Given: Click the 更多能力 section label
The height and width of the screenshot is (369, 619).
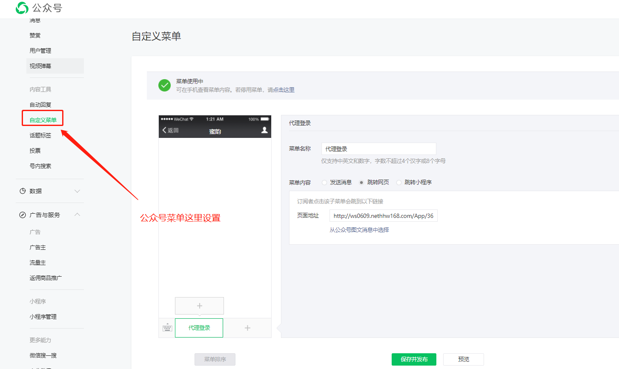Looking at the screenshot, I should [x=40, y=340].
